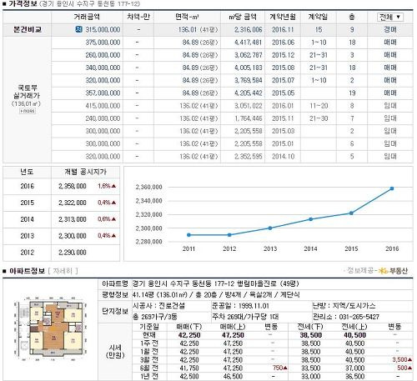Open the 자세히 link next to 아파트정보
417x381 pixels.
[63, 271]
